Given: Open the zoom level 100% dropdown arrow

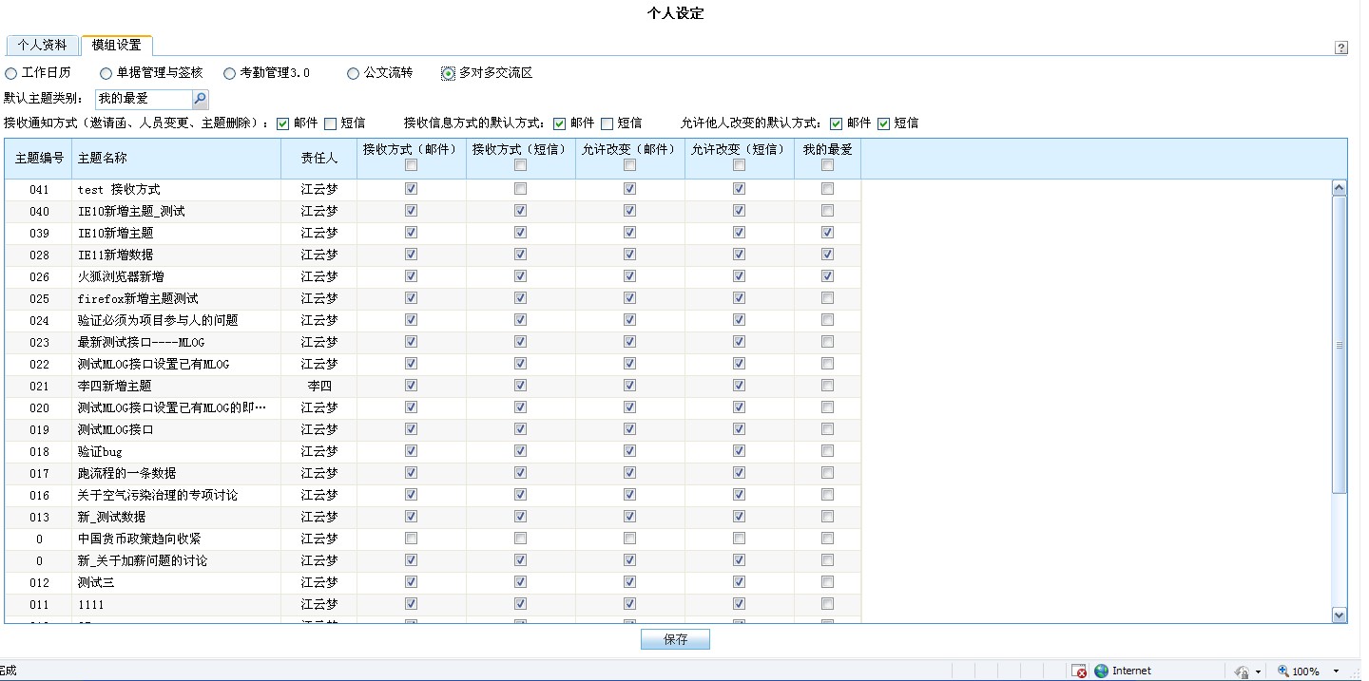Looking at the screenshot, I should (1336, 672).
